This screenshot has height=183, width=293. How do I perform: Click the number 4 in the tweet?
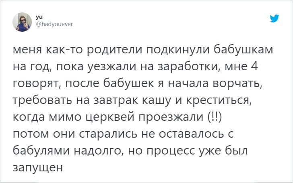pyautogui.click(x=254, y=66)
